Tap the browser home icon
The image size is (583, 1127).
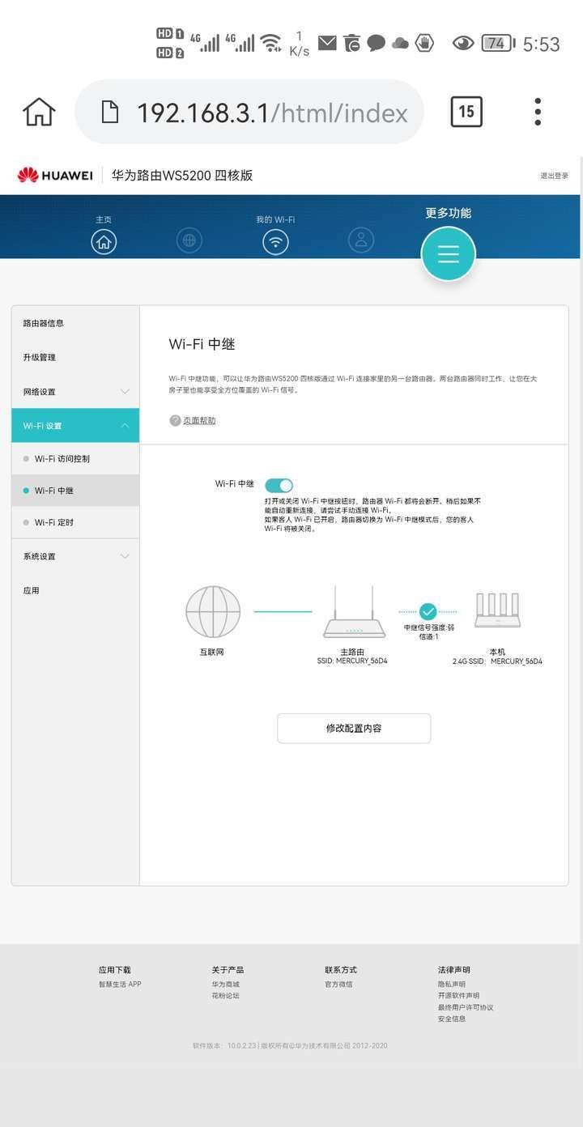[x=39, y=112]
